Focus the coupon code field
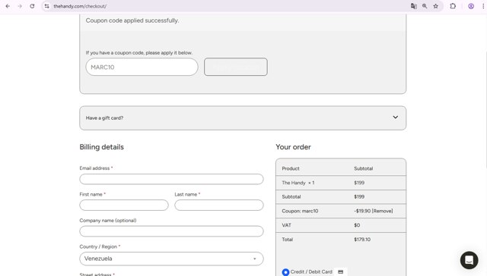 point(142,67)
